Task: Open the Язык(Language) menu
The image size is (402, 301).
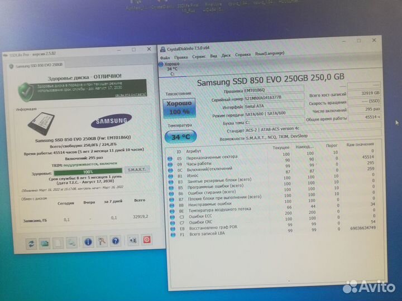Action: point(270,54)
